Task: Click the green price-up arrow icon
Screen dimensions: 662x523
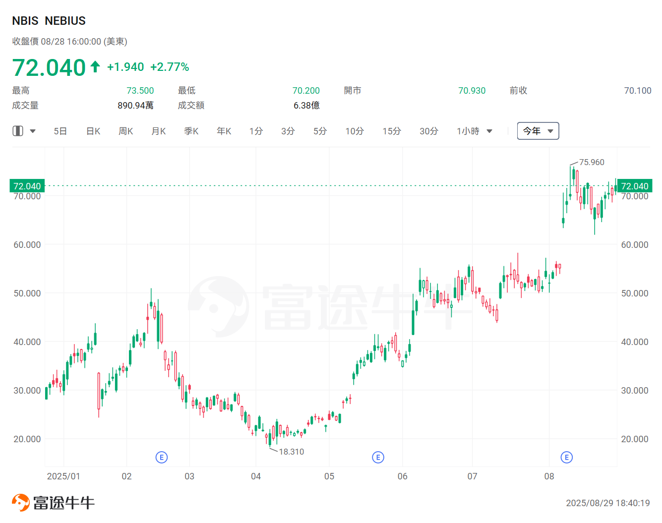Action: coord(95,66)
